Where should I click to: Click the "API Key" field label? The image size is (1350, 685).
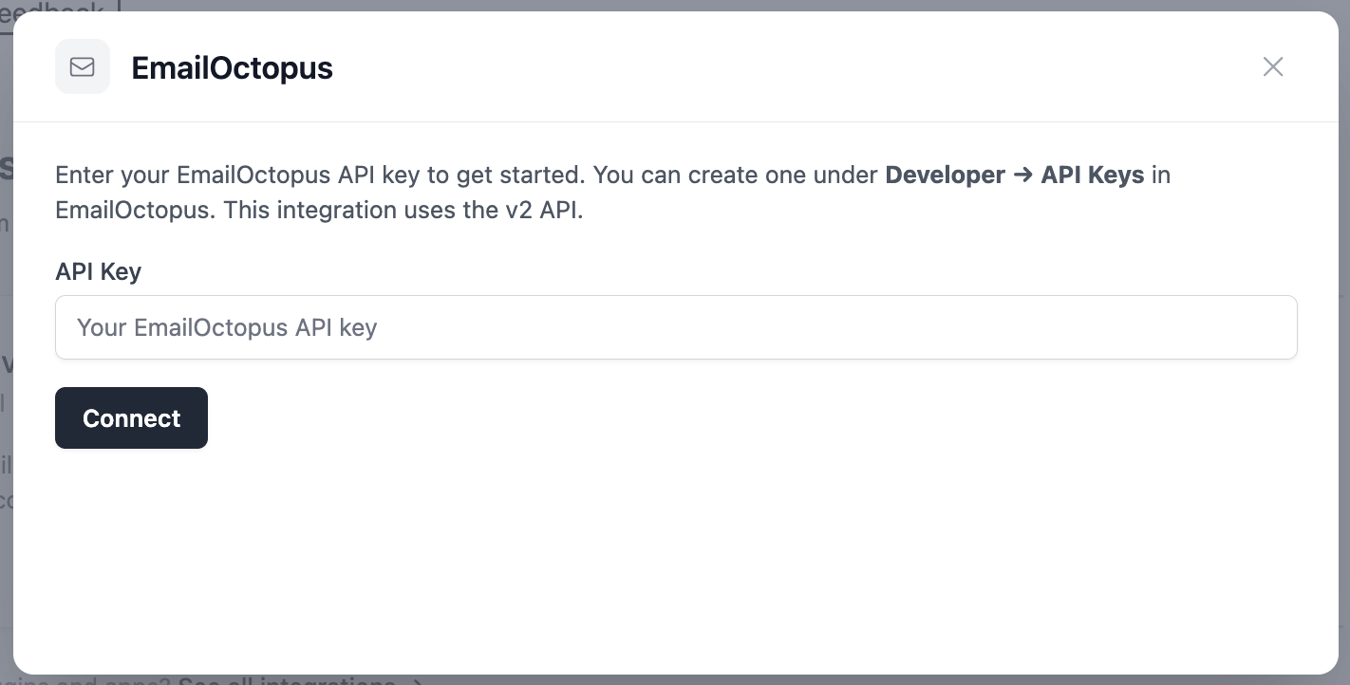point(98,271)
